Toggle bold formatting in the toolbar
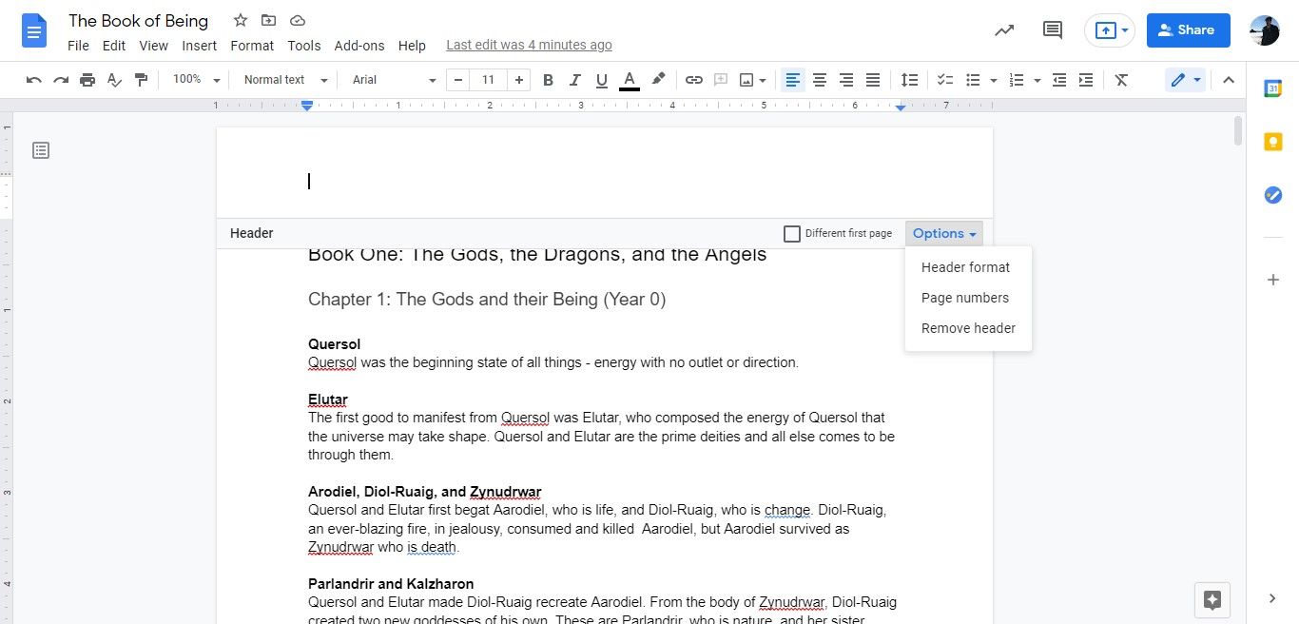Image resolution: width=1299 pixels, height=624 pixels. point(548,80)
